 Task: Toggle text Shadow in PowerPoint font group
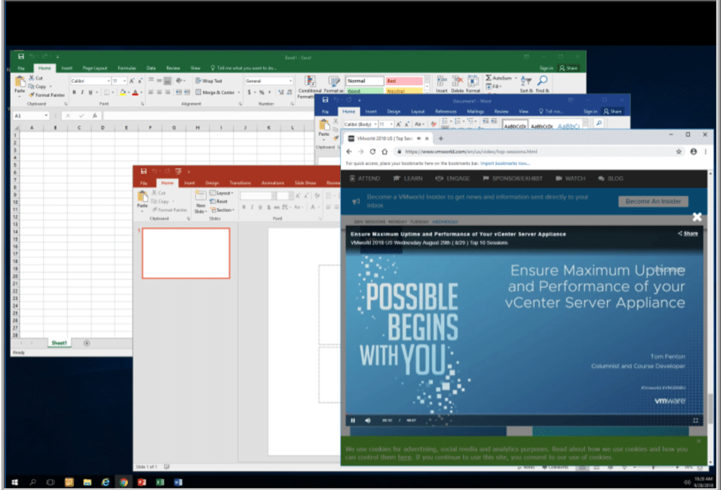[268, 207]
